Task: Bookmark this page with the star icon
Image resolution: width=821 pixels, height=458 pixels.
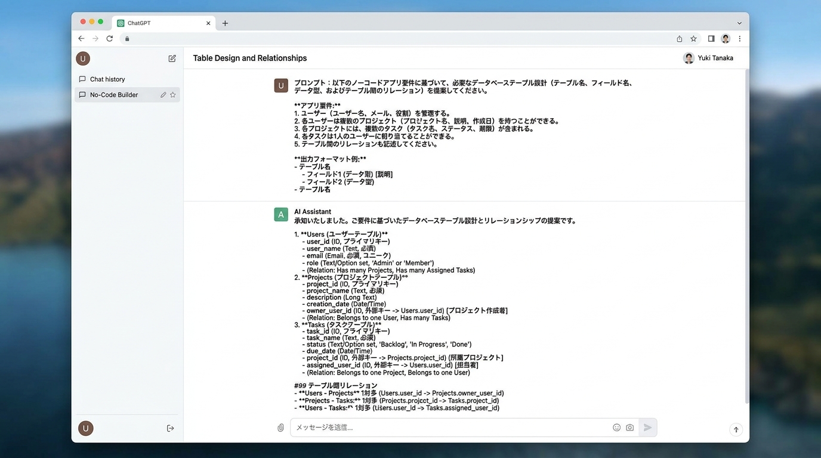Action: [693, 39]
